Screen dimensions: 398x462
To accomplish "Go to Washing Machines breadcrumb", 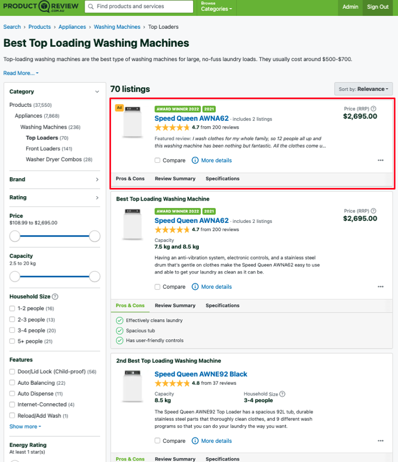I will (x=117, y=27).
